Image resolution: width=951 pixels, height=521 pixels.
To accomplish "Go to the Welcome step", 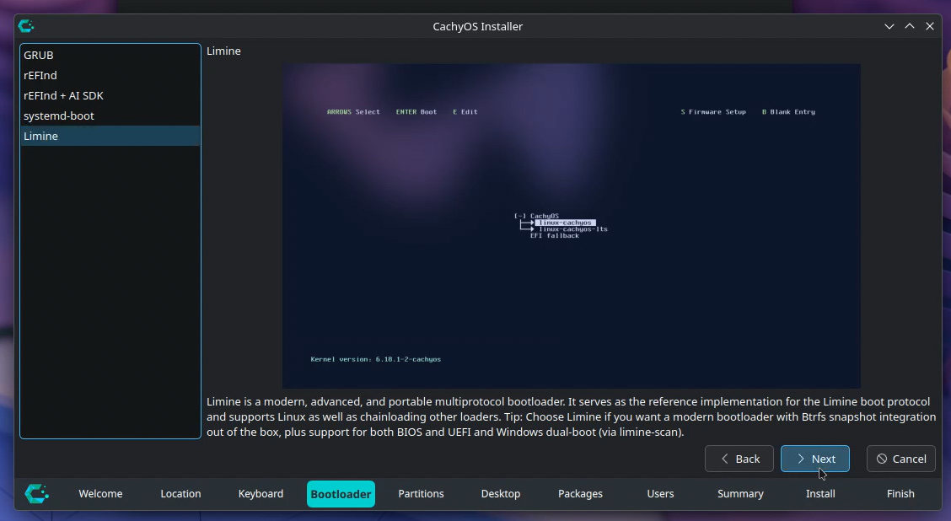I will [100, 494].
